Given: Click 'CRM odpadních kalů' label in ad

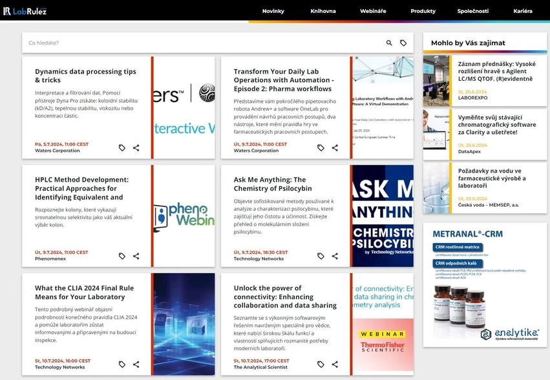Looking at the screenshot, I should [456, 263].
